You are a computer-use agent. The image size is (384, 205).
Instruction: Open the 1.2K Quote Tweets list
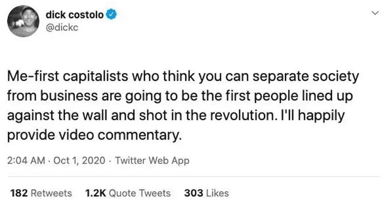pos(127,193)
